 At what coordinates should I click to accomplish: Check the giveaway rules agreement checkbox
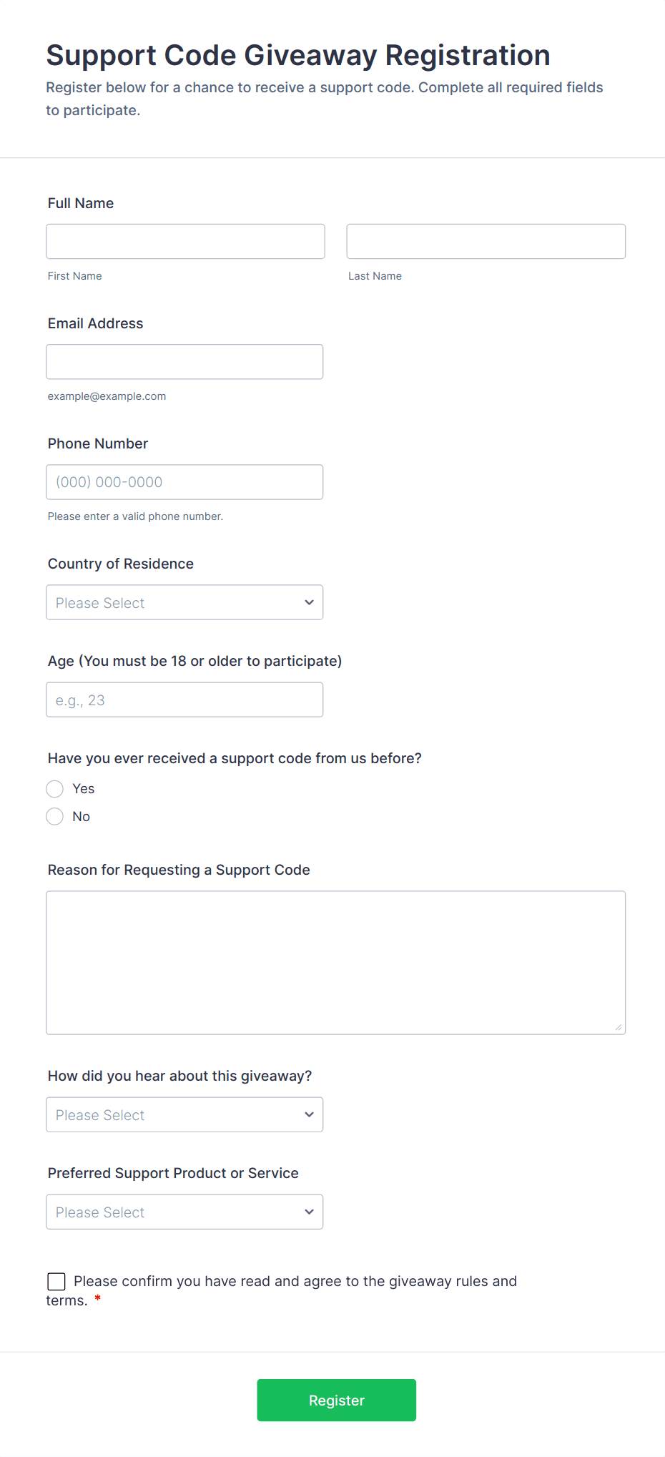(x=56, y=1281)
